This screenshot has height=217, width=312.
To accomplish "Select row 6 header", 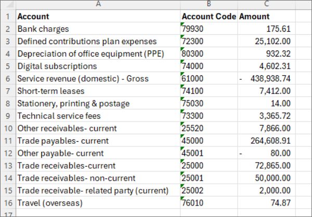I will tap(7, 79).
